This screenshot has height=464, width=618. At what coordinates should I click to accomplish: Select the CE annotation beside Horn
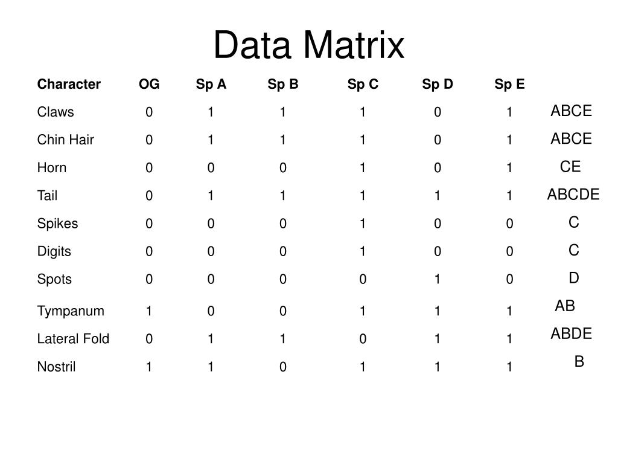pos(570,167)
